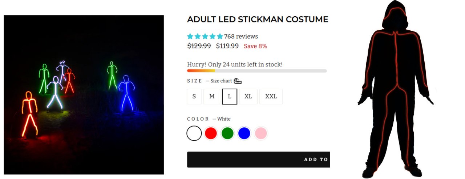Click the star rating icons
This screenshot has height=179, width=465.
click(205, 37)
